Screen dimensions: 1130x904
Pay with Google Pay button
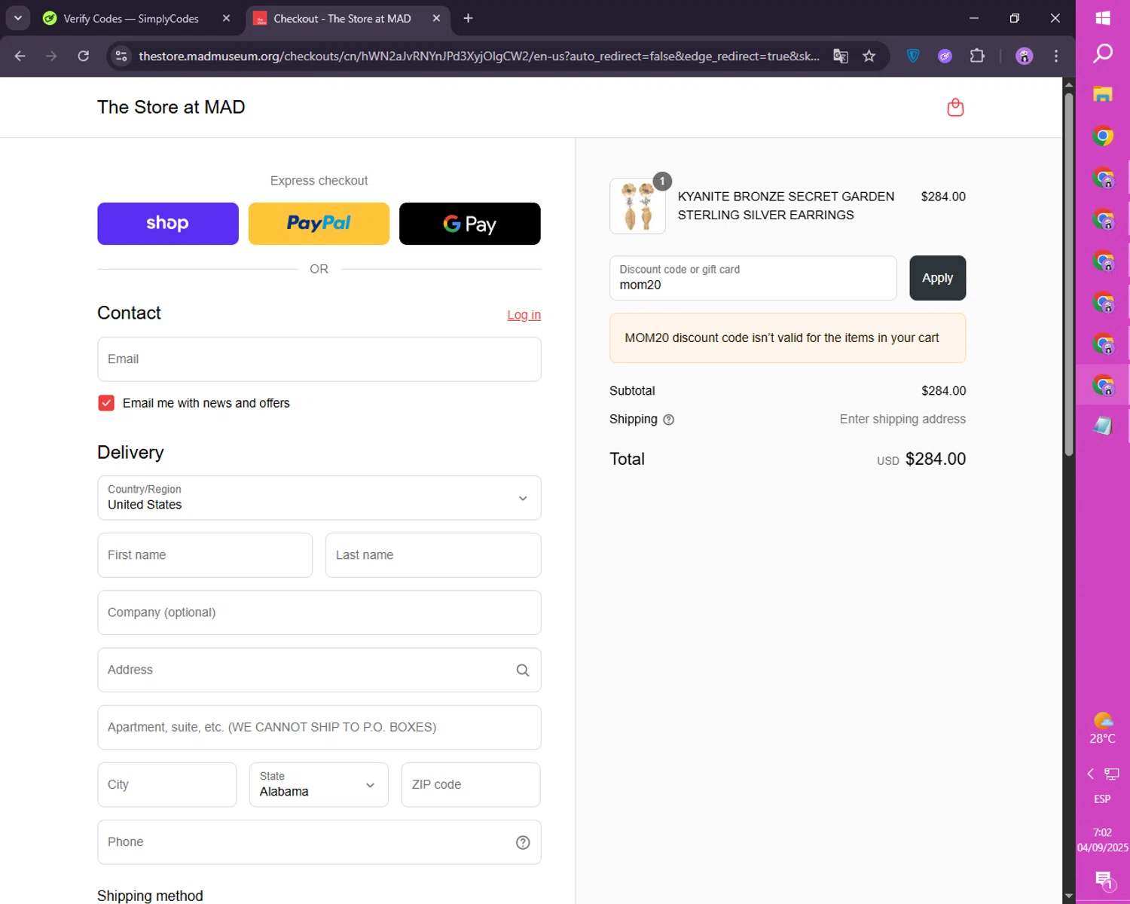[x=470, y=224]
